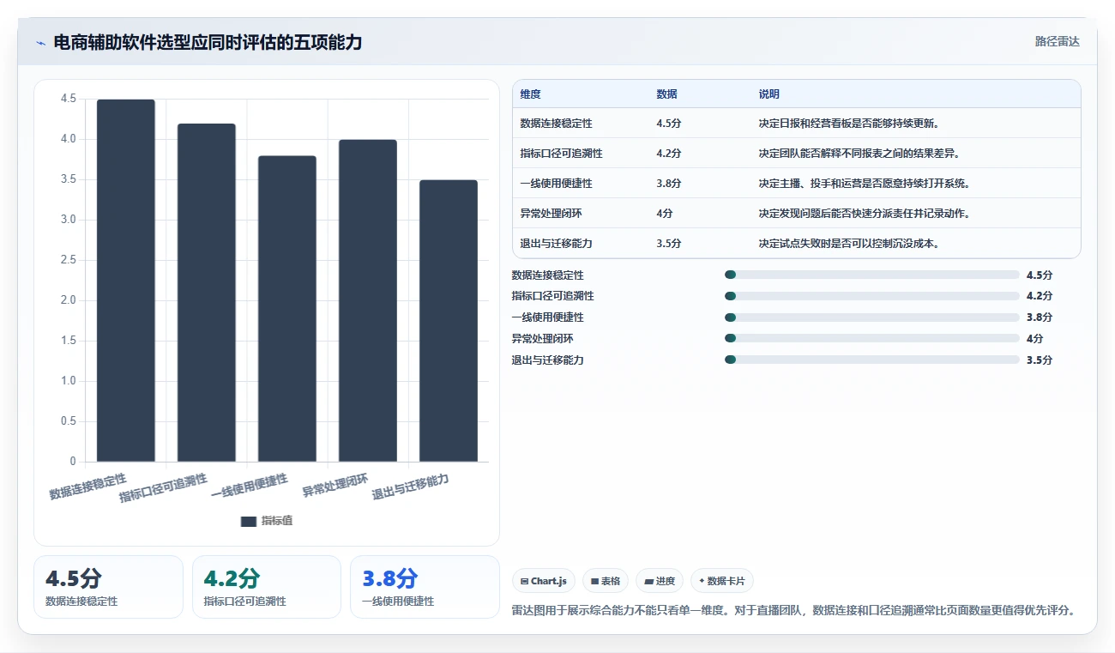The width and height of the screenshot is (1115, 653).
Task: Click the 说明 table column header
Action: (x=769, y=94)
